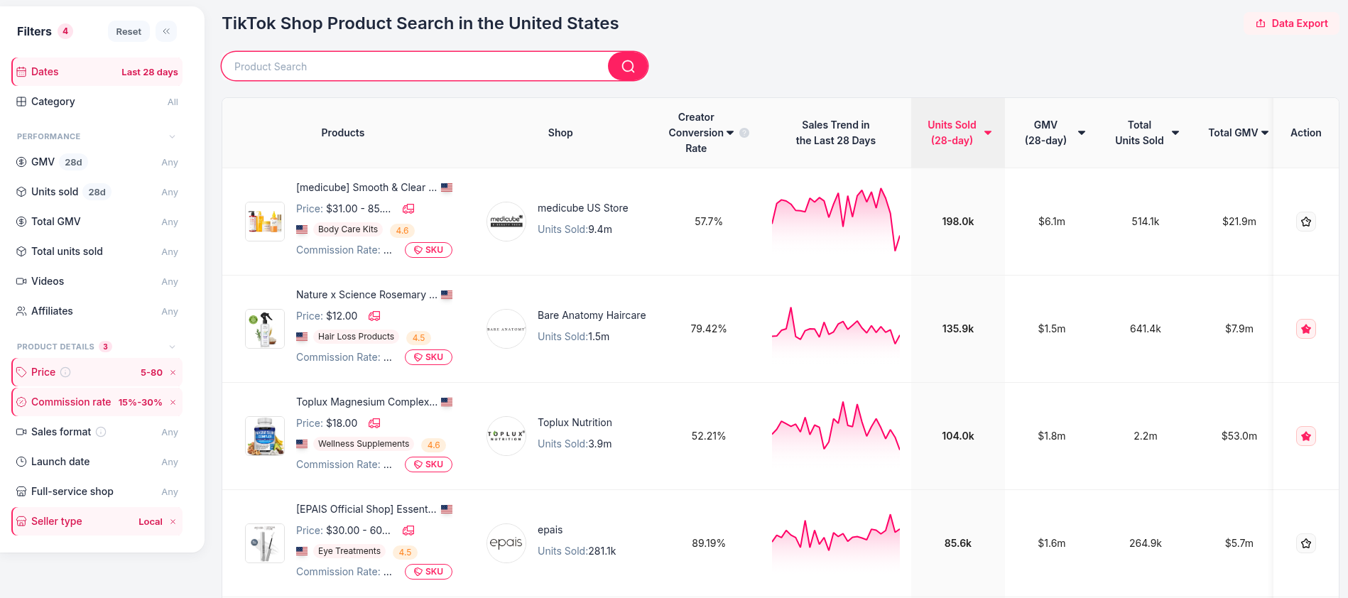Screen dimensions: 1348x598
Task: Open the Category filter
Action: click(x=97, y=102)
